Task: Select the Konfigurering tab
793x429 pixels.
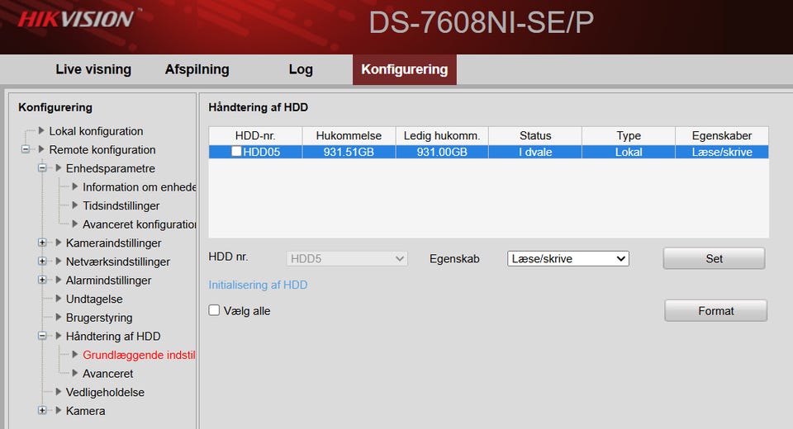Action: [x=405, y=69]
